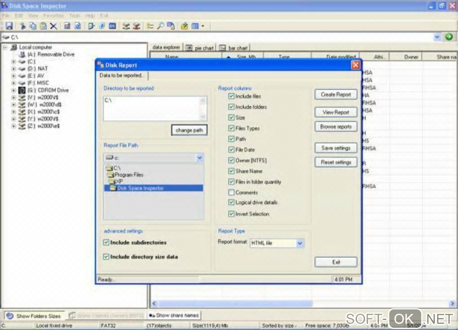Expand the (G:) CDROM Drive node

point(13,90)
